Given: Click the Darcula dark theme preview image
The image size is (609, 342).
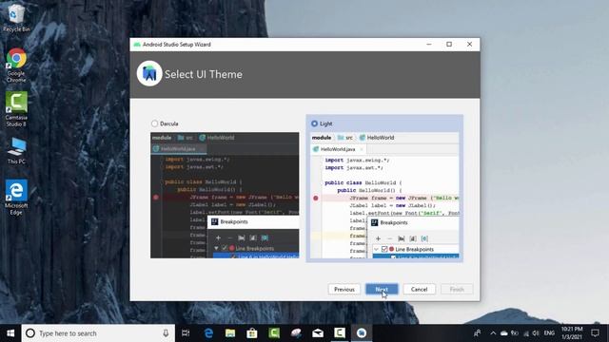Looking at the screenshot, I should point(225,195).
